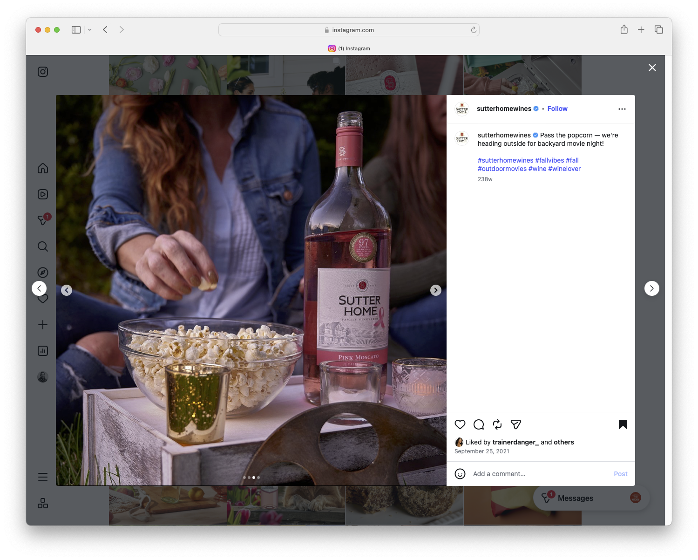Viewport: 698px width, 560px height.
Task: Open the Safari sidebar dropdown chevron
Action: tap(90, 29)
